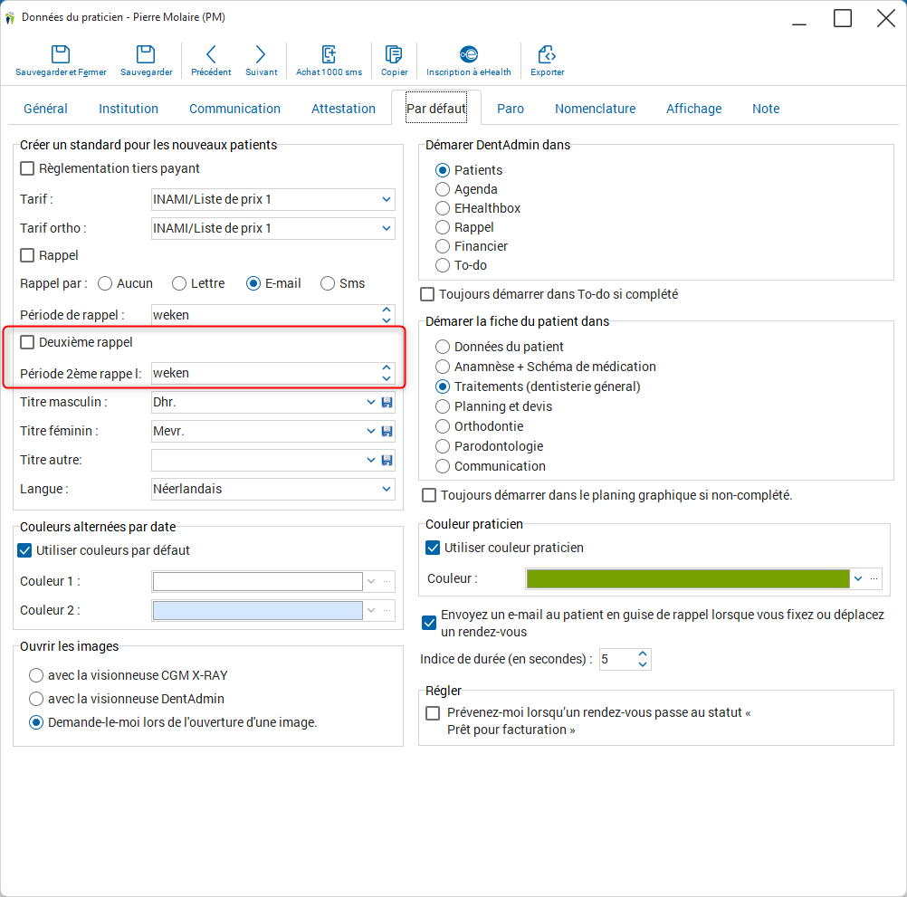Check Toujours démarrer dans le planing graphique

pos(429,495)
